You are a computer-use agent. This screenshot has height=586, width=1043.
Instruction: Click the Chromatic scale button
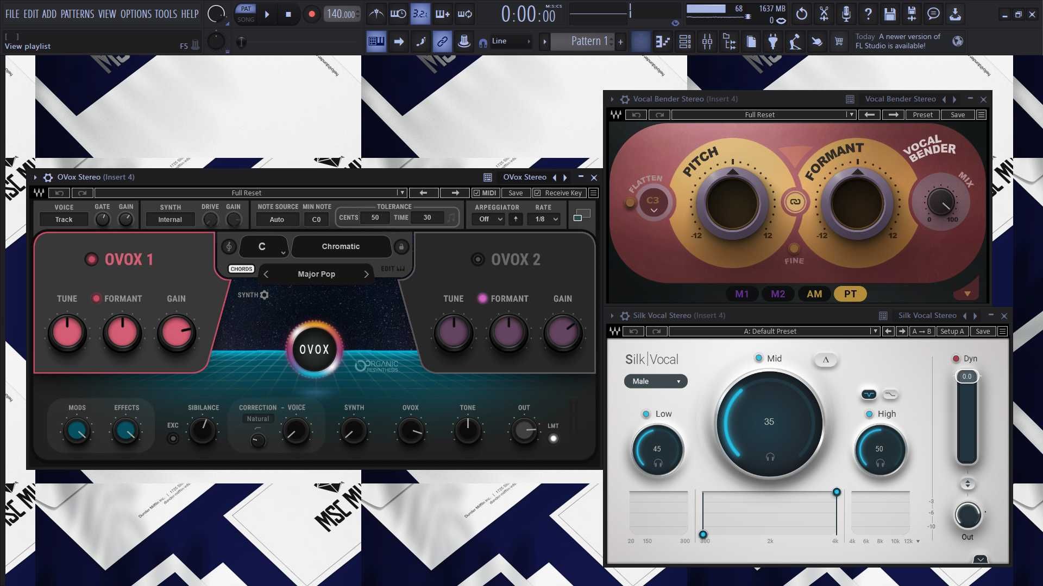click(341, 247)
